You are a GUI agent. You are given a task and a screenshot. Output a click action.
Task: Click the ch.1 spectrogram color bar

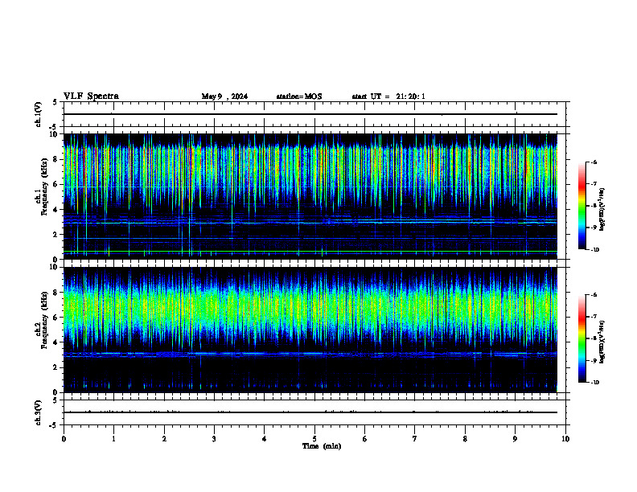click(582, 206)
